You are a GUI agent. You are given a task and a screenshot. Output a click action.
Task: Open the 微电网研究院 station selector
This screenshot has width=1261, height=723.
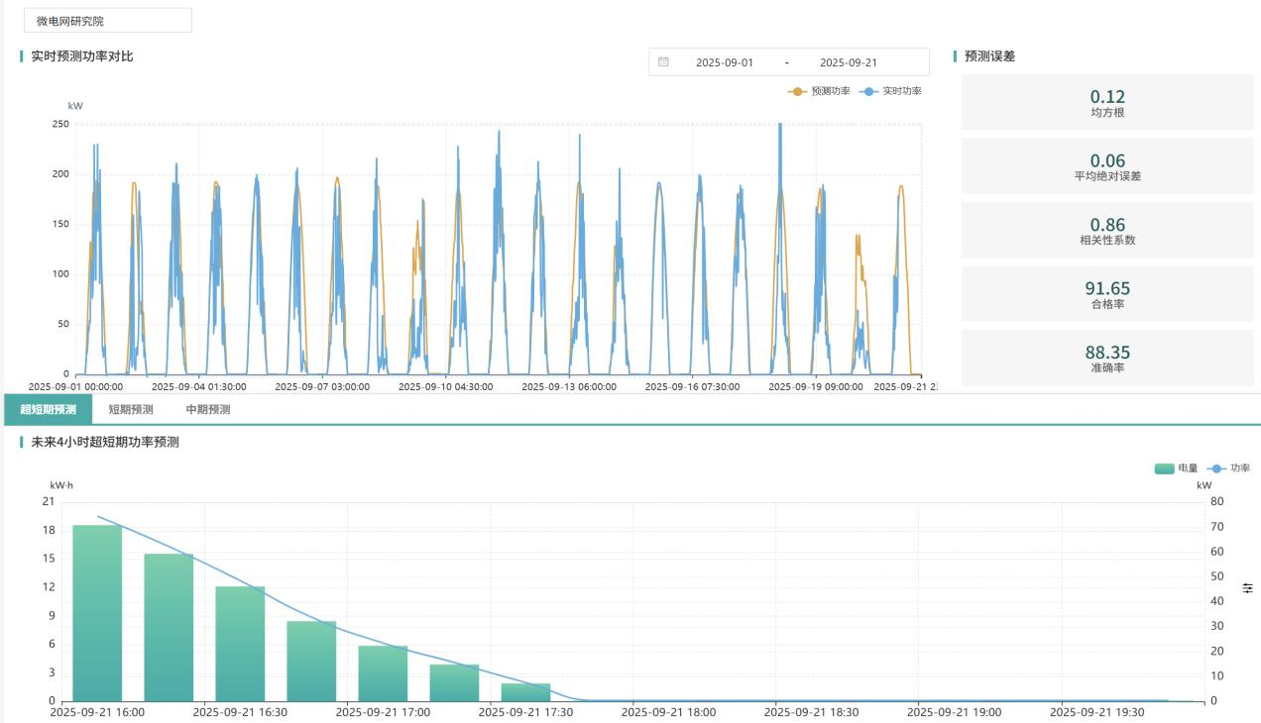[x=107, y=21]
